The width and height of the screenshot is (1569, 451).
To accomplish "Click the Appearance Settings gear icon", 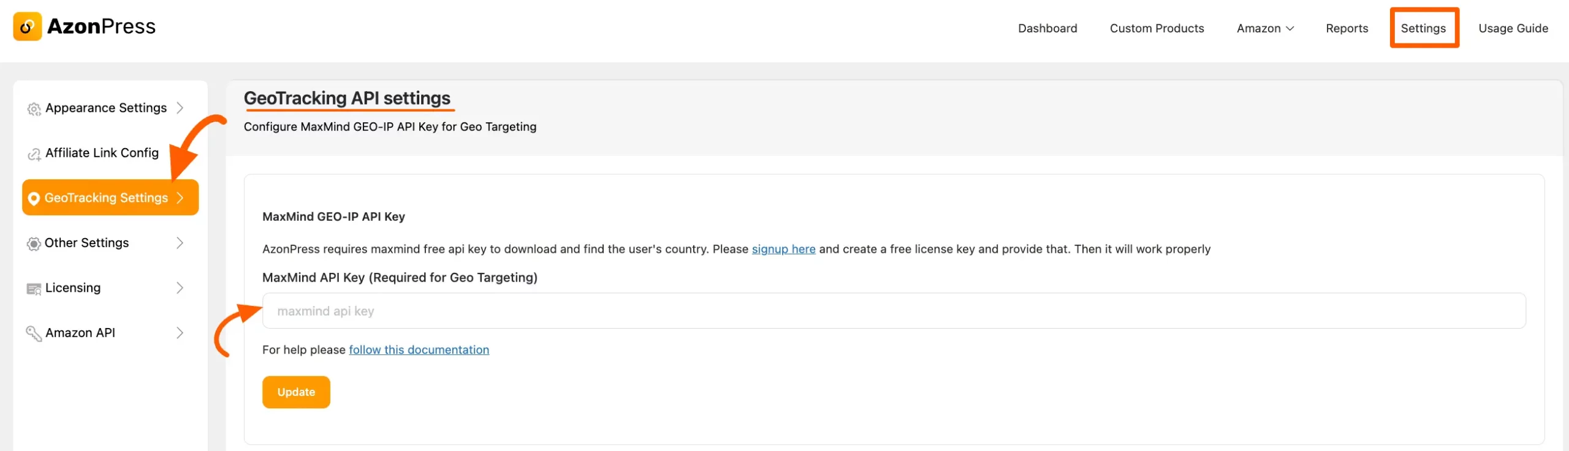I will click(x=34, y=109).
